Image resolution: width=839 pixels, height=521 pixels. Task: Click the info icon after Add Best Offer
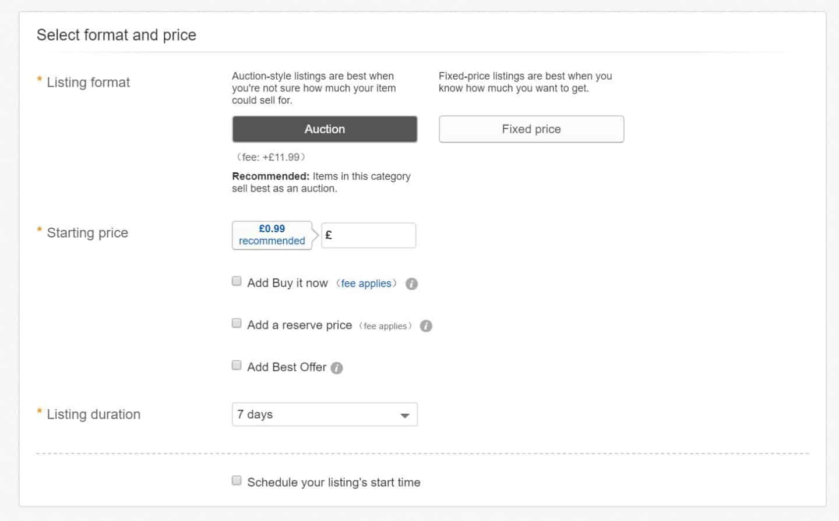tap(337, 368)
